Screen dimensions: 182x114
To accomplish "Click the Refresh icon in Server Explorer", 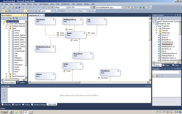I will pos(3,18).
